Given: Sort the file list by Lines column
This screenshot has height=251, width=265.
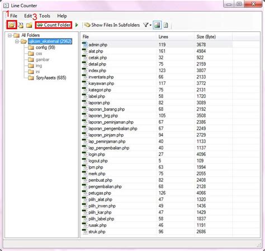Looking at the screenshot, I should click(163, 37).
